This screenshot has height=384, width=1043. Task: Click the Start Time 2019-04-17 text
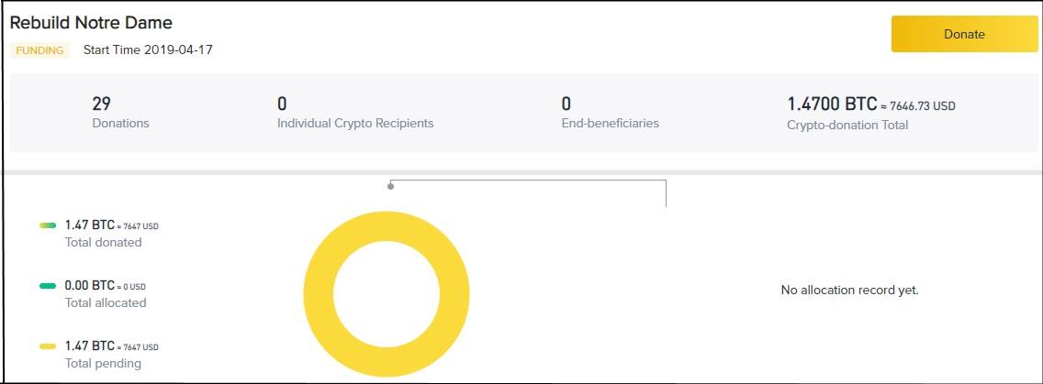(148, 49)
